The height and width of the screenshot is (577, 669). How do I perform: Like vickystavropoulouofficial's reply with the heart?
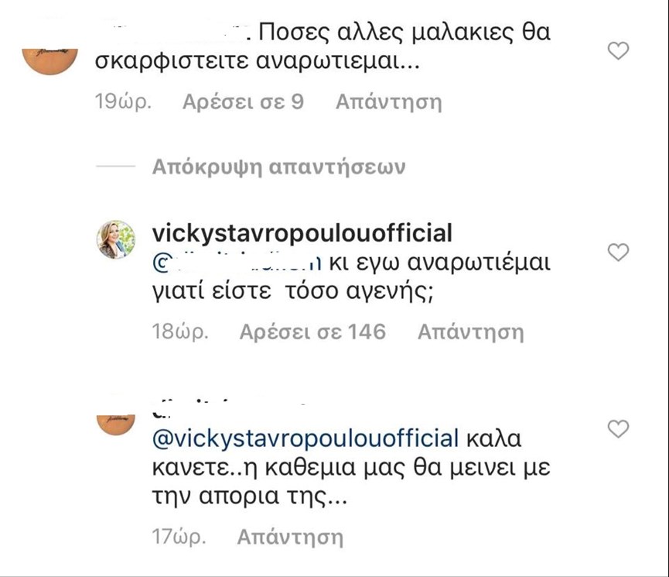pos(618,252)
